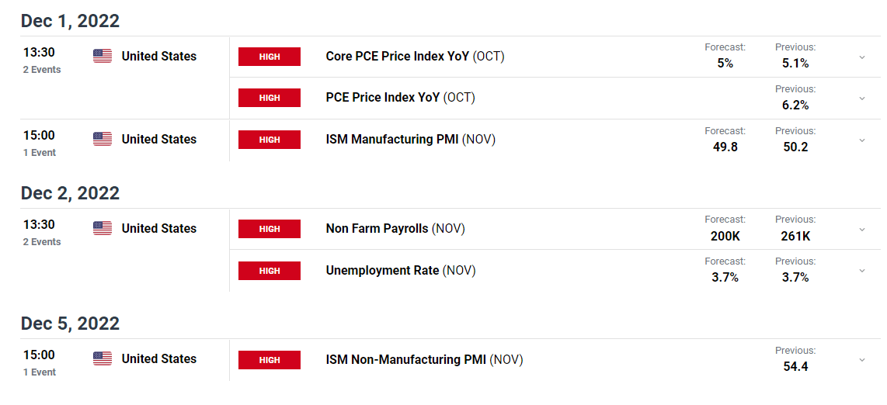Image resolution: width=887 pixels, height=405 pixels.
Task: Expand ISM Non-Manufacturing PMI chevron
Action: [x=862, y=360]
